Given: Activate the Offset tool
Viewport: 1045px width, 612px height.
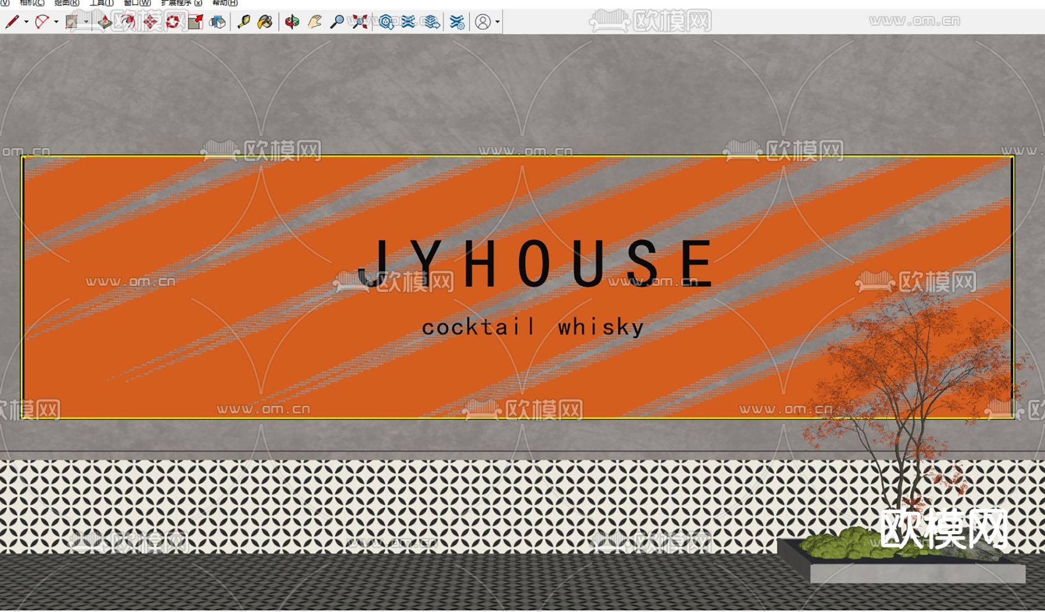Looking at the screenshot, I should [x=128, y=22].
